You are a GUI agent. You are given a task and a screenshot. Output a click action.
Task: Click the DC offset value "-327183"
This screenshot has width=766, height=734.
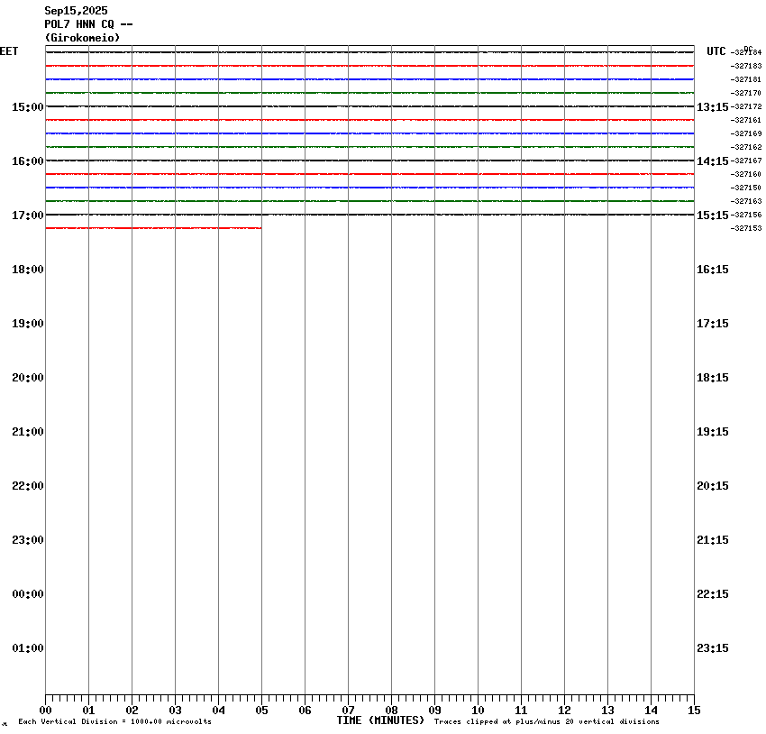pyautogui.click(x=746, y=66)
